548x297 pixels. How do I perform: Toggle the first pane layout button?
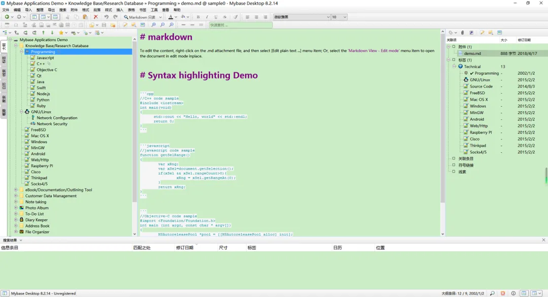[x=35, y=17]
